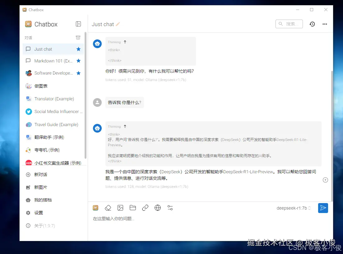Open 关于(1.9.7) about page

[x=53, y=226]
